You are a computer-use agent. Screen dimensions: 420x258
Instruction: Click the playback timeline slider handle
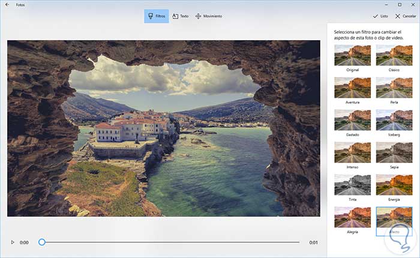(x=41, y=242)
